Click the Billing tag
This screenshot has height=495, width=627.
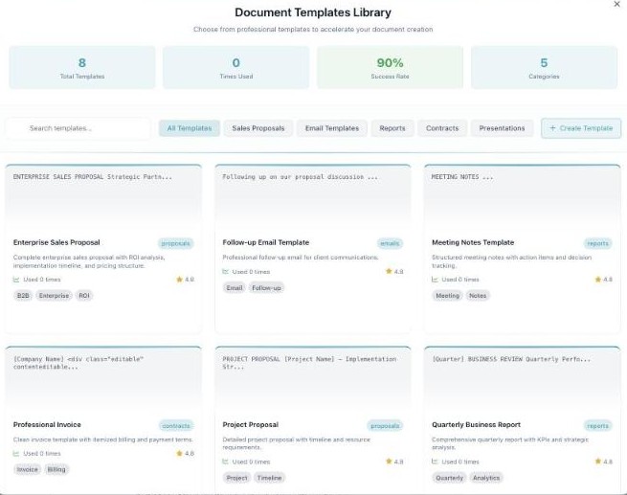[56, 469]
